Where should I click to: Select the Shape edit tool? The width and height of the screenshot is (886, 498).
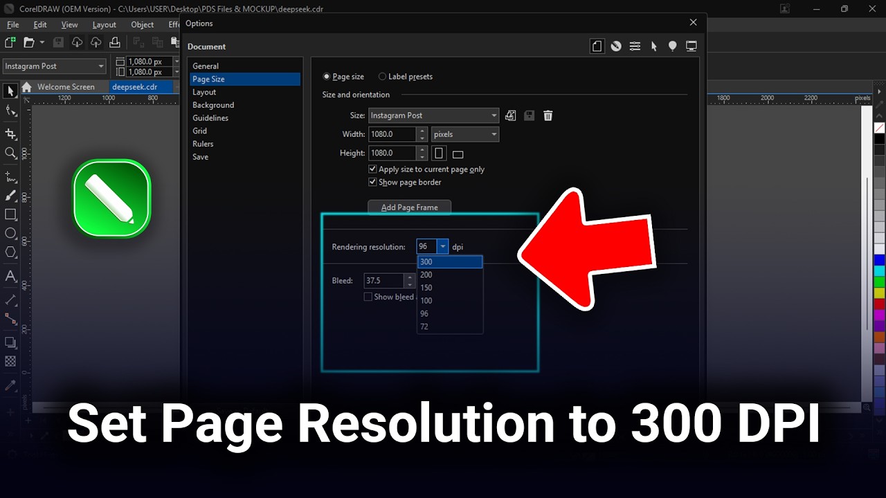pyautogui.click(x=10, y=111)
